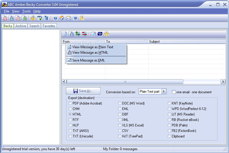Viewport: 229px width, 153px height.
Task: Switch to the Favorites tab
Action: tap(49, 26)
